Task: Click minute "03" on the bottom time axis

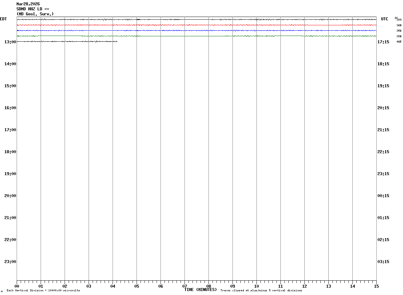Action: click(x=89, y=286)
